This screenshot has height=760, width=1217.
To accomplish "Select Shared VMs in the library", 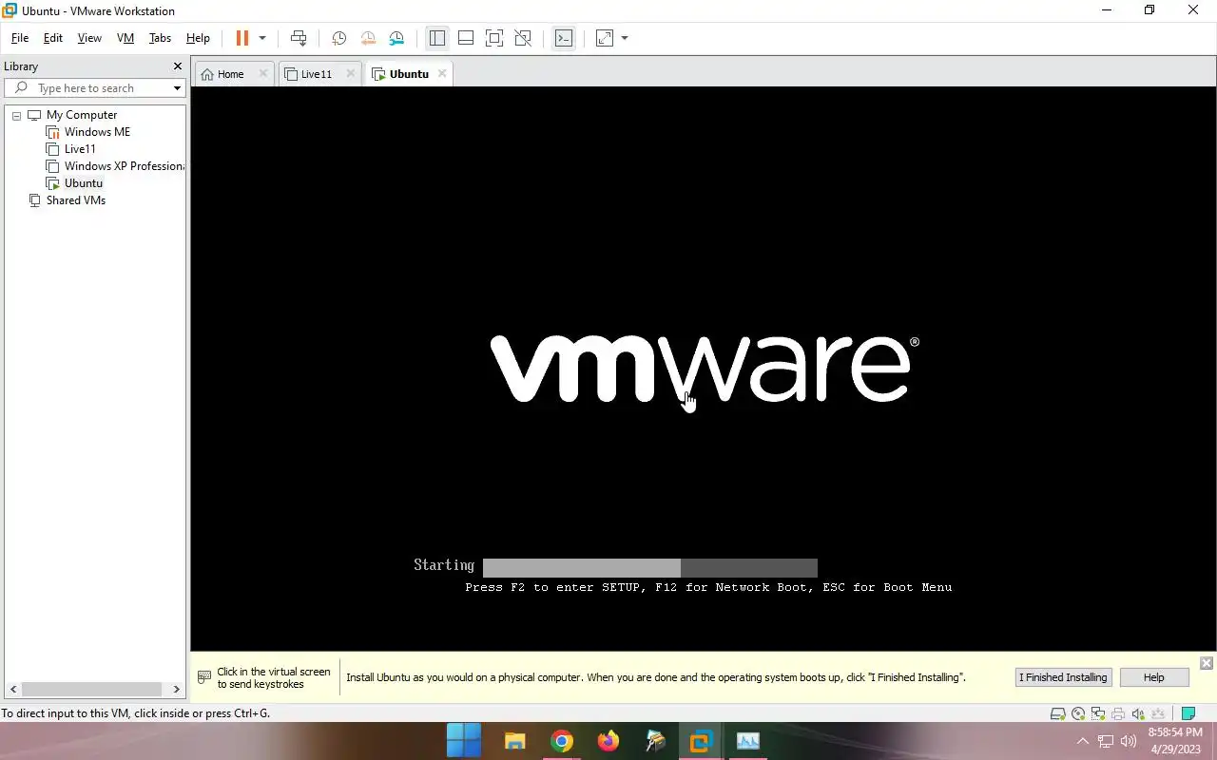I will click(x=76, y=200).
